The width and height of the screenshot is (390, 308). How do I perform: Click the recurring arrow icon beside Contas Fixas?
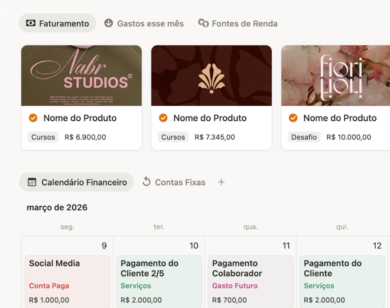pos(146,182)
